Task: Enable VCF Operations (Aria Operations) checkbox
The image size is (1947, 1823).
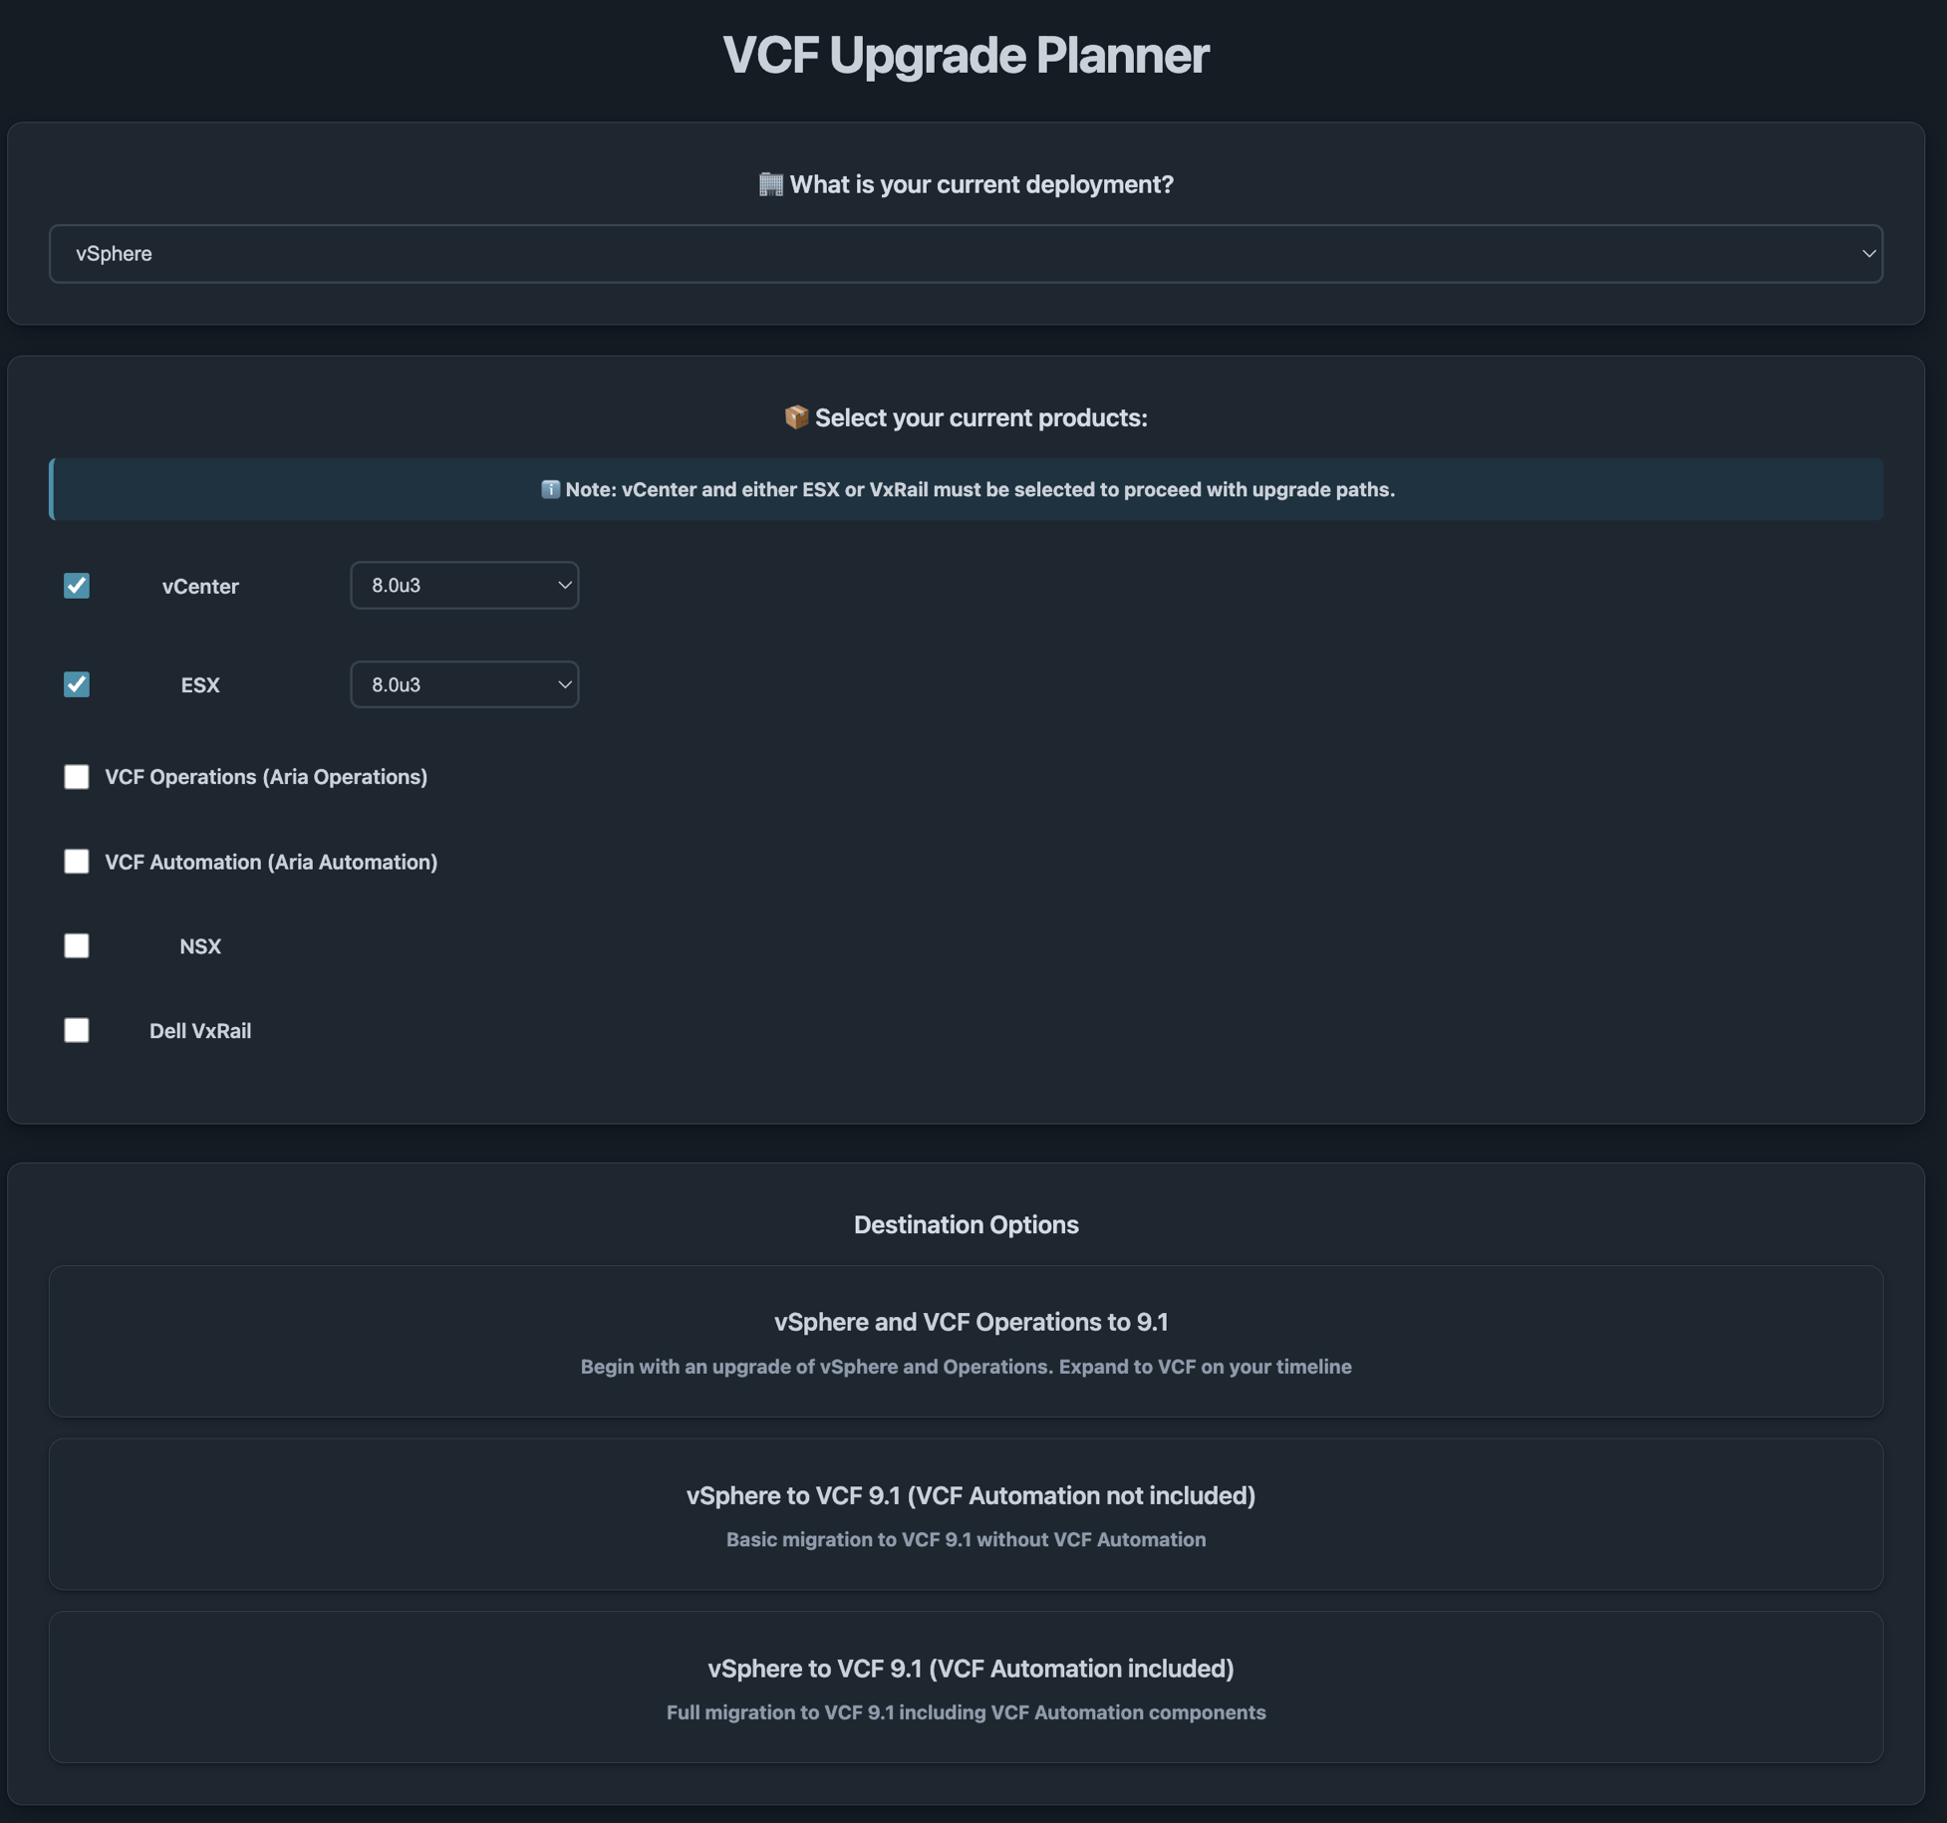Action: 77,777
